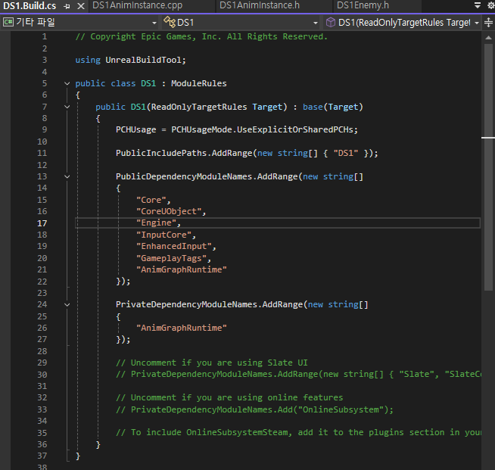Click PublicIncludePaths on line 11
Screen dimensions: 495x470
point(161,153)
